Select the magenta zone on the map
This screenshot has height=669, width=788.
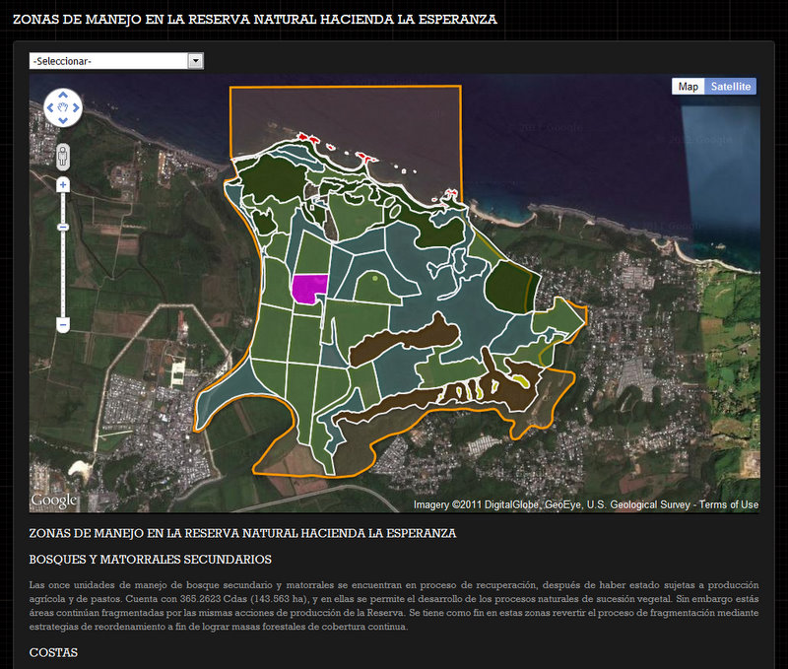(308, 288)
